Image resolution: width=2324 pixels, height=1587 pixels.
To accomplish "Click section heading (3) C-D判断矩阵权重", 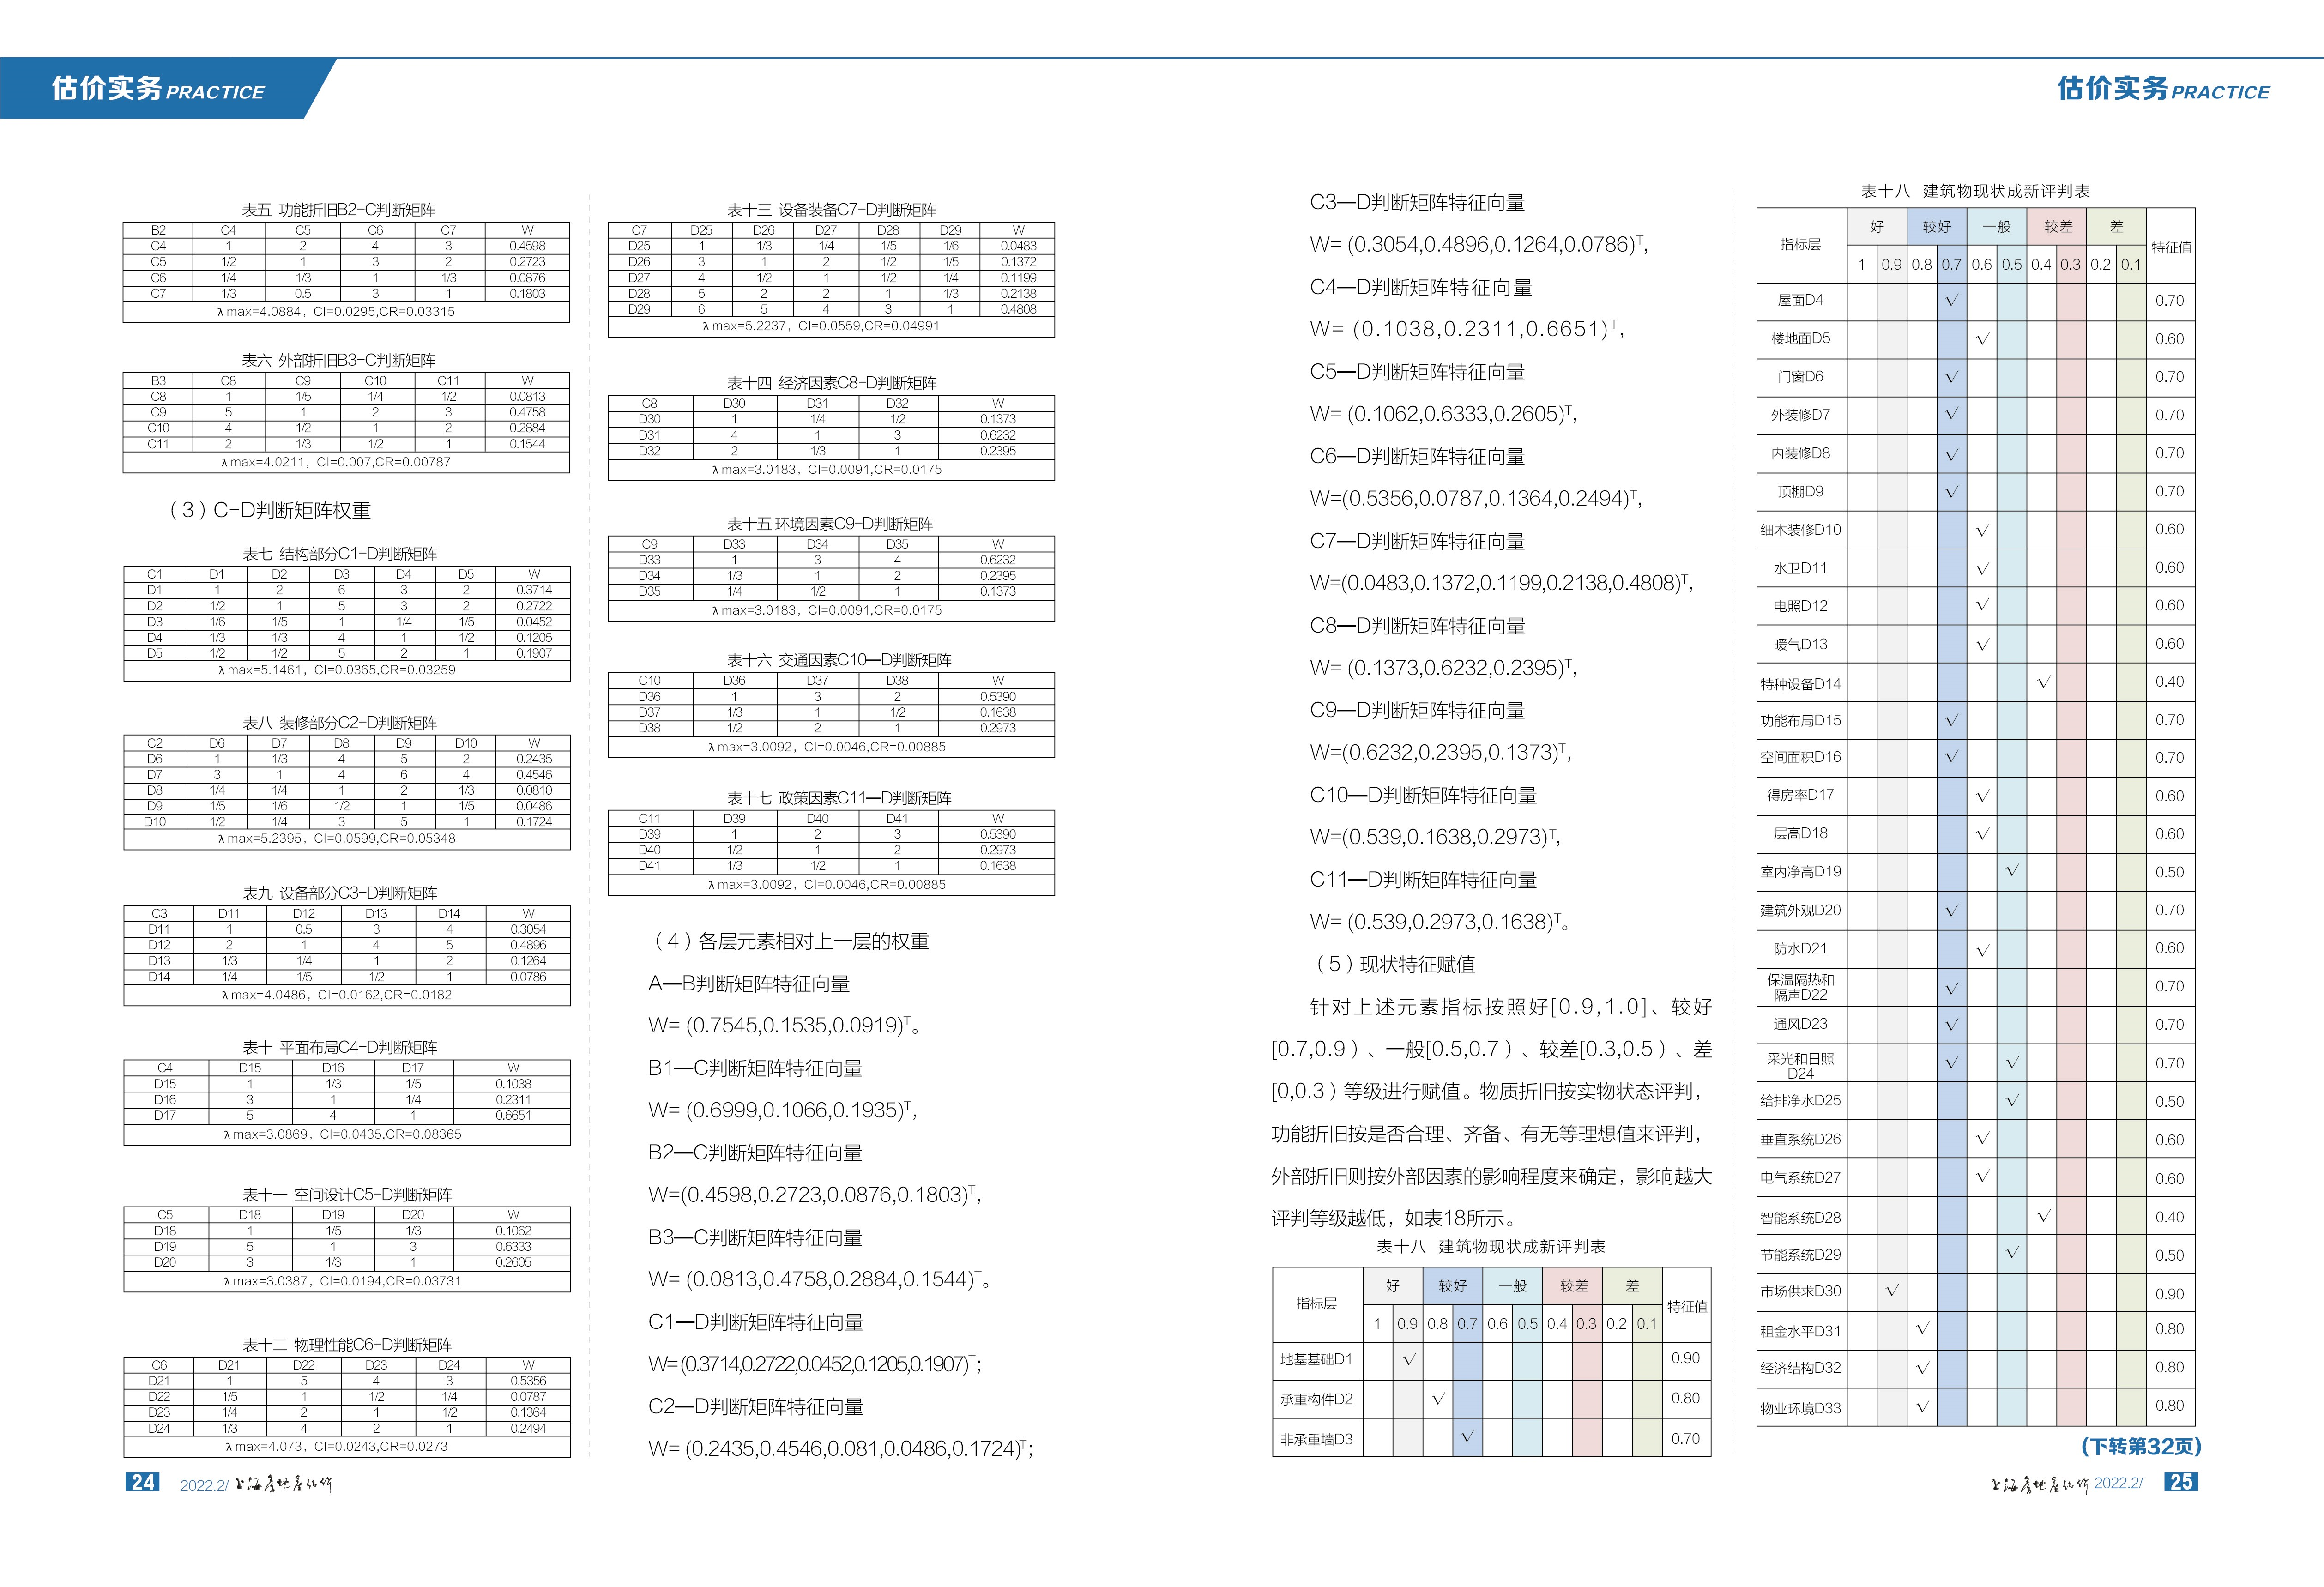I will [270, 510].
